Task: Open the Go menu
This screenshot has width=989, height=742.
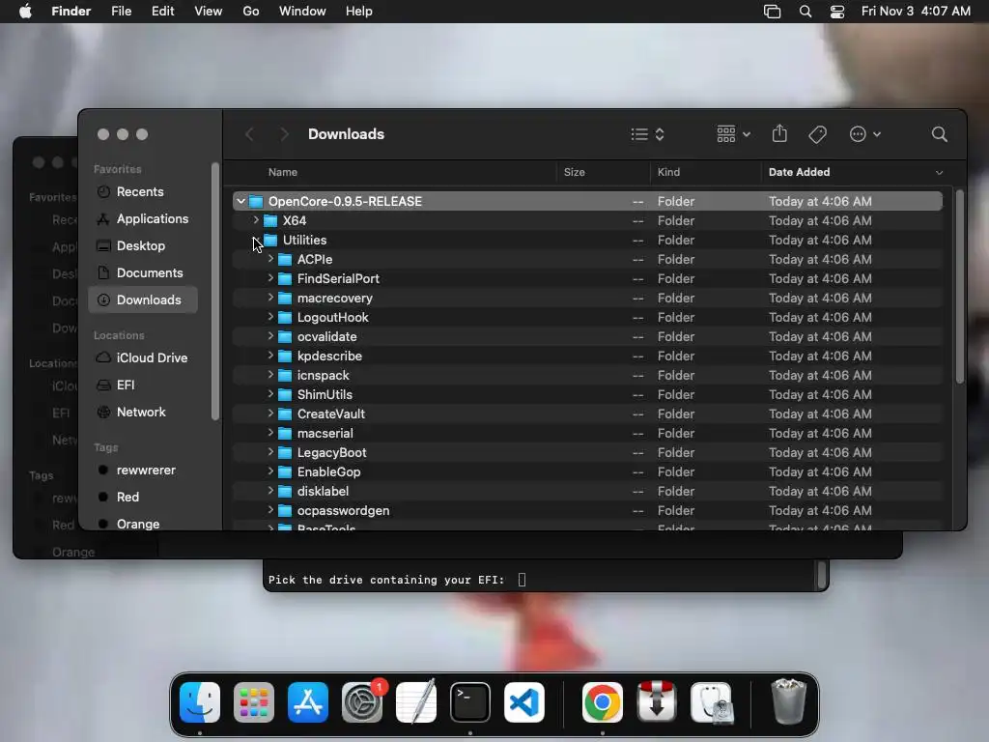Action: (251, 12)
